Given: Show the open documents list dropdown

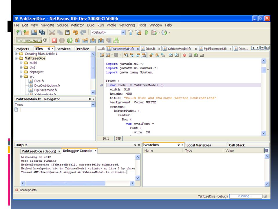Looking at the screenshot, I should (x=262, y=48).
